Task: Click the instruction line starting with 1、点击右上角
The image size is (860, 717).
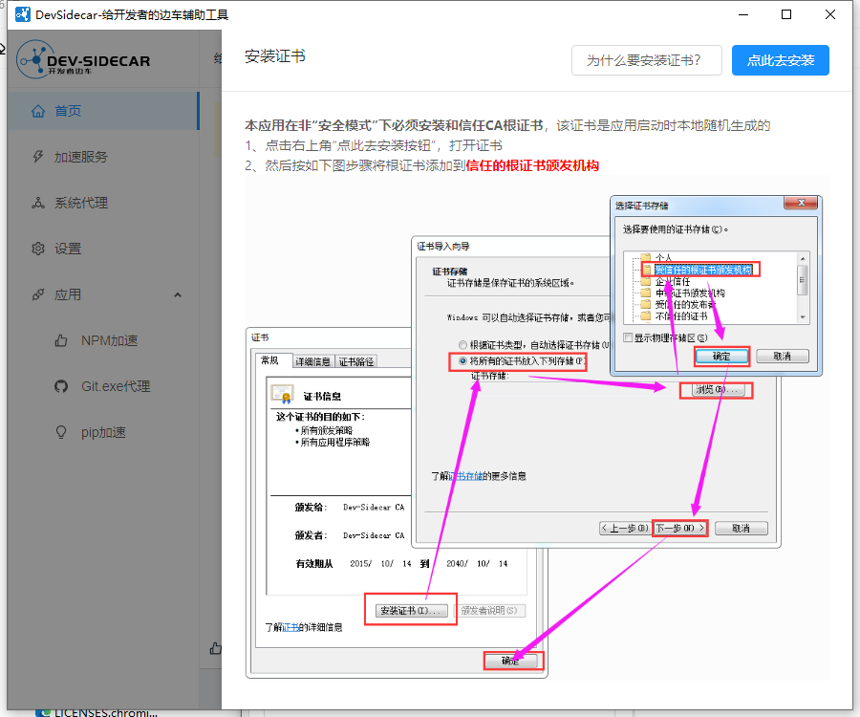Action: [374, 146]
